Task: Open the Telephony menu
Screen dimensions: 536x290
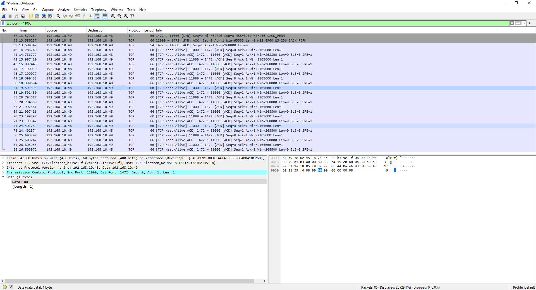Action: 99,10
